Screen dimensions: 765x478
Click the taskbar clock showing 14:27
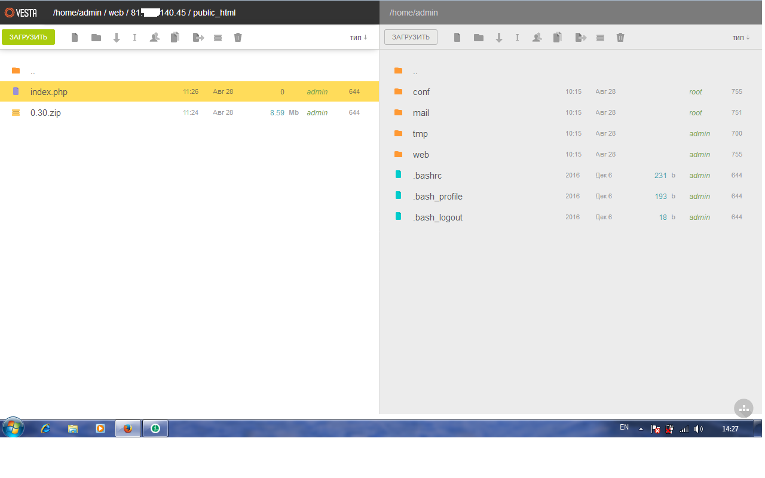click(x=730, y=428)
